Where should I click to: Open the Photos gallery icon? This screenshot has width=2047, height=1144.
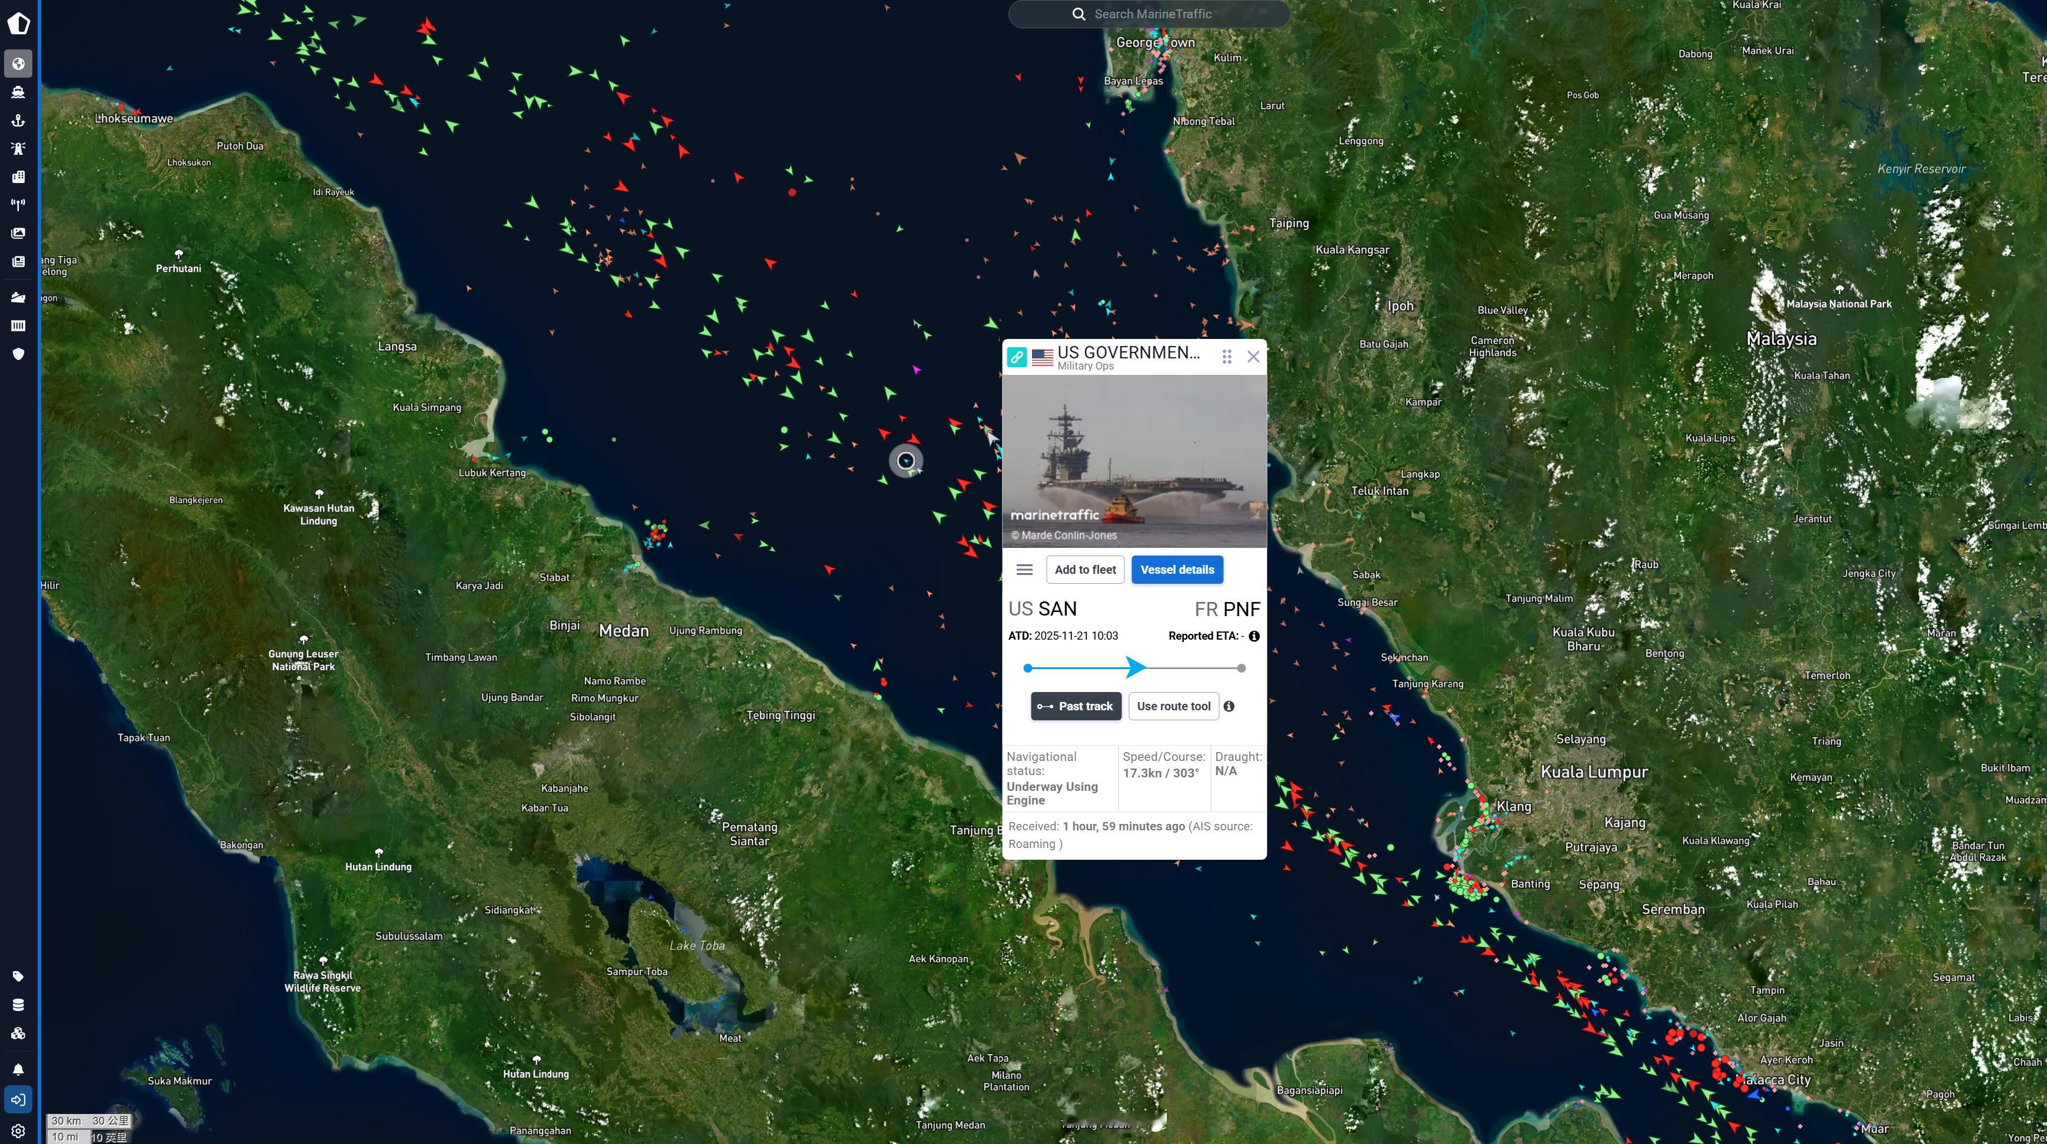18,233
